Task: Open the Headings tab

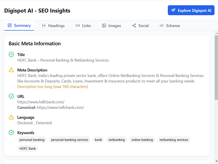Action: point(53,26)
